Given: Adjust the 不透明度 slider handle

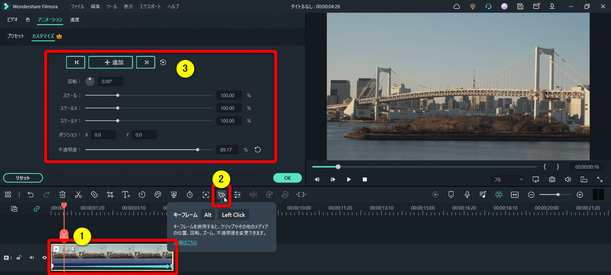Looking at the screenshot, I should point(198,150).
